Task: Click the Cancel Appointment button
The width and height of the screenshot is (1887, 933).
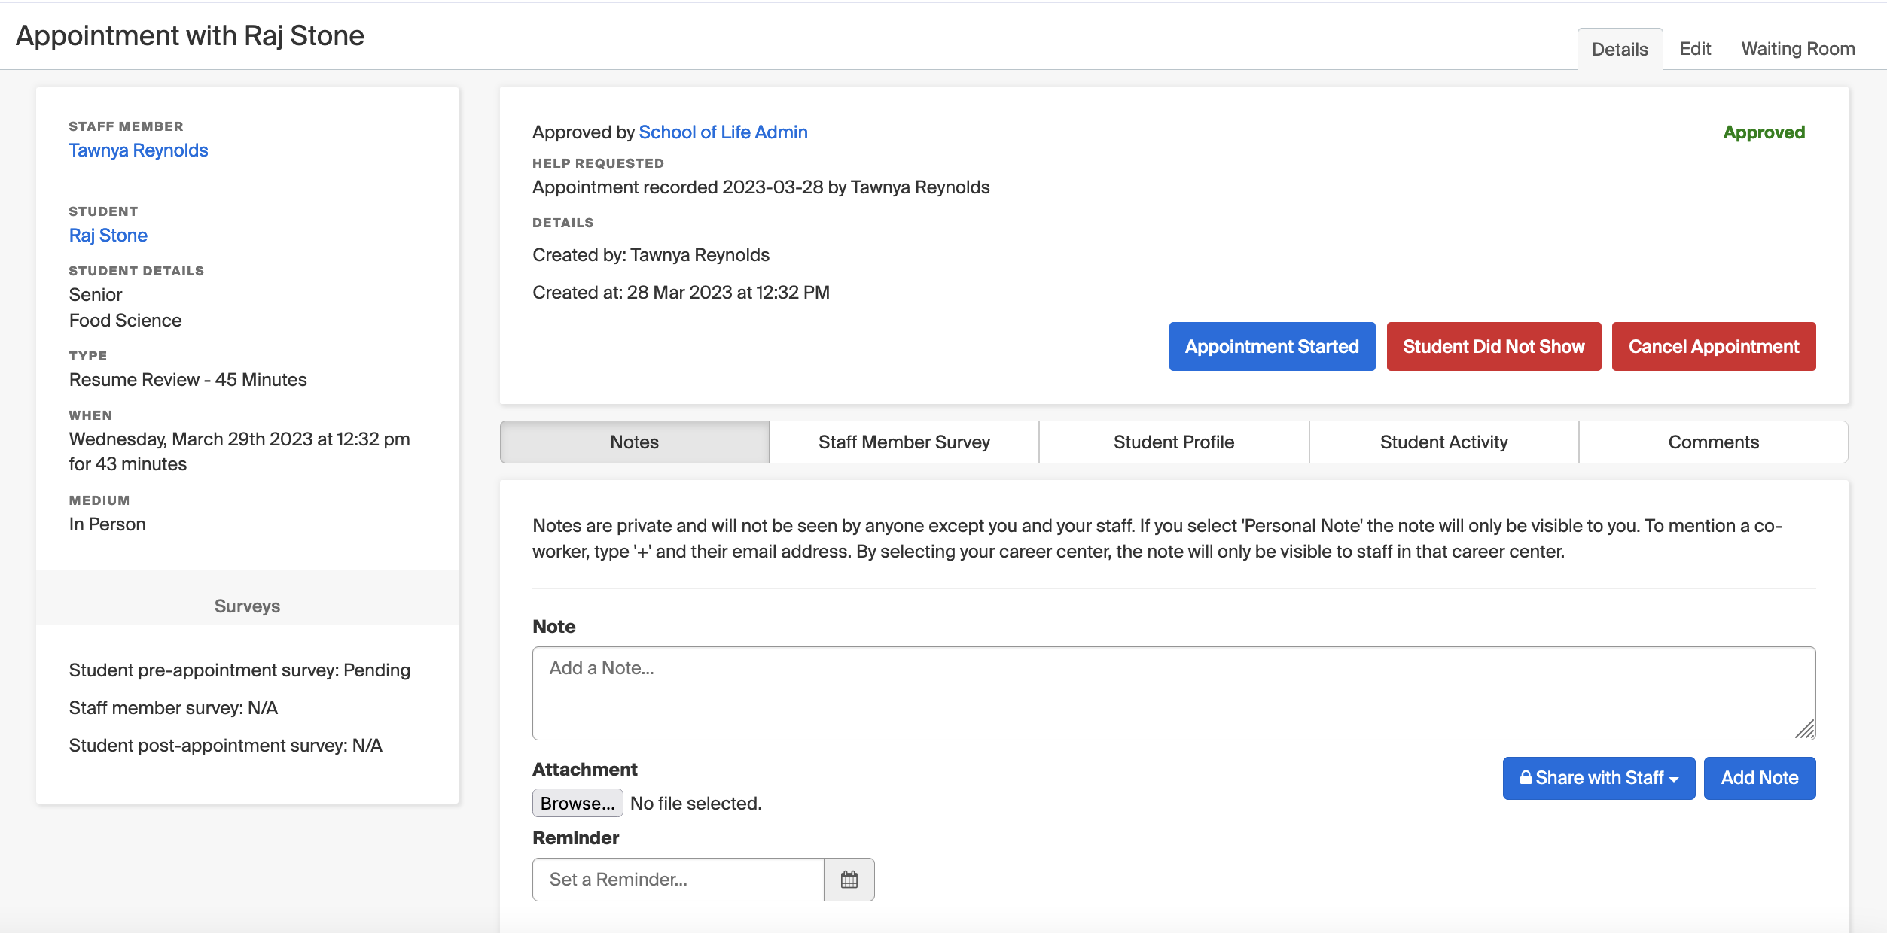Action: (1713, 347)
